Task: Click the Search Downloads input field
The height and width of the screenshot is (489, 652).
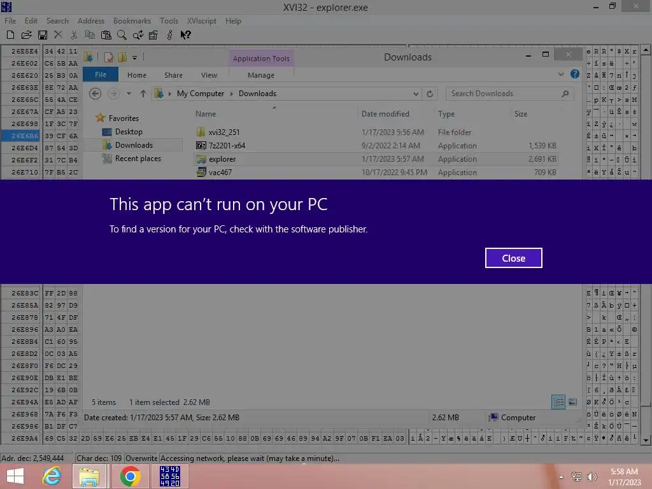Action: click(510, 94)
